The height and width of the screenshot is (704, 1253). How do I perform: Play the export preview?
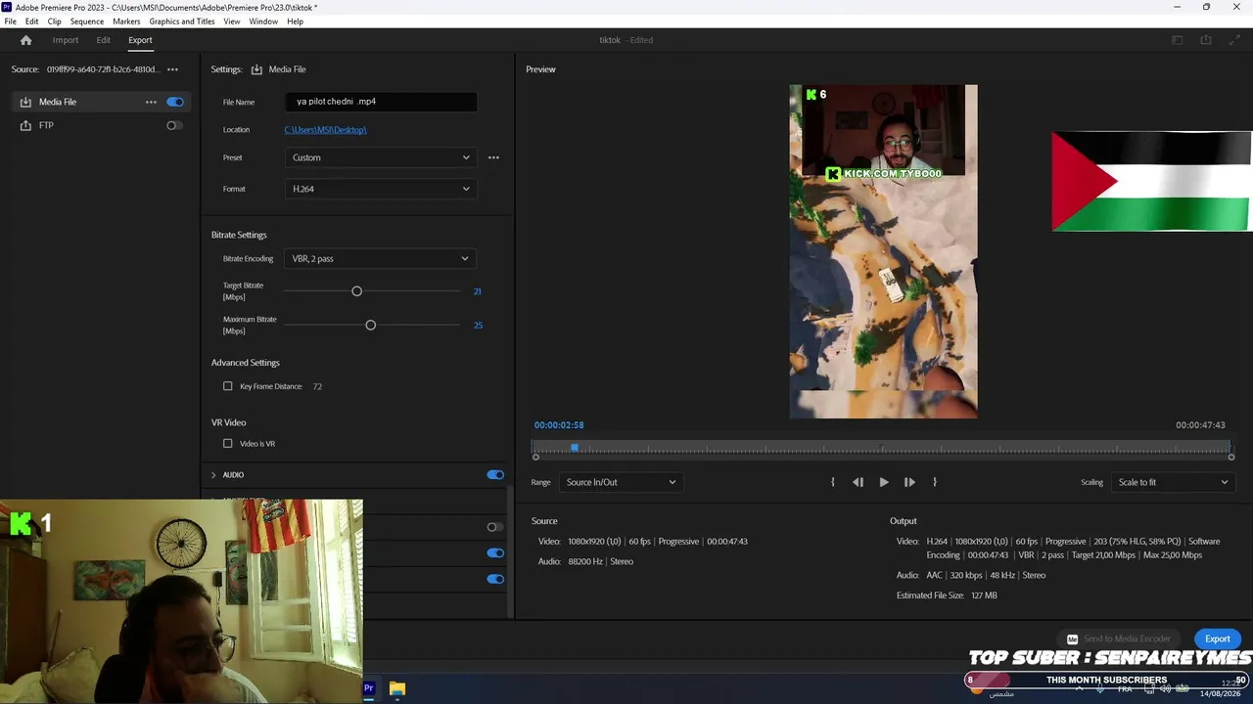884,482
